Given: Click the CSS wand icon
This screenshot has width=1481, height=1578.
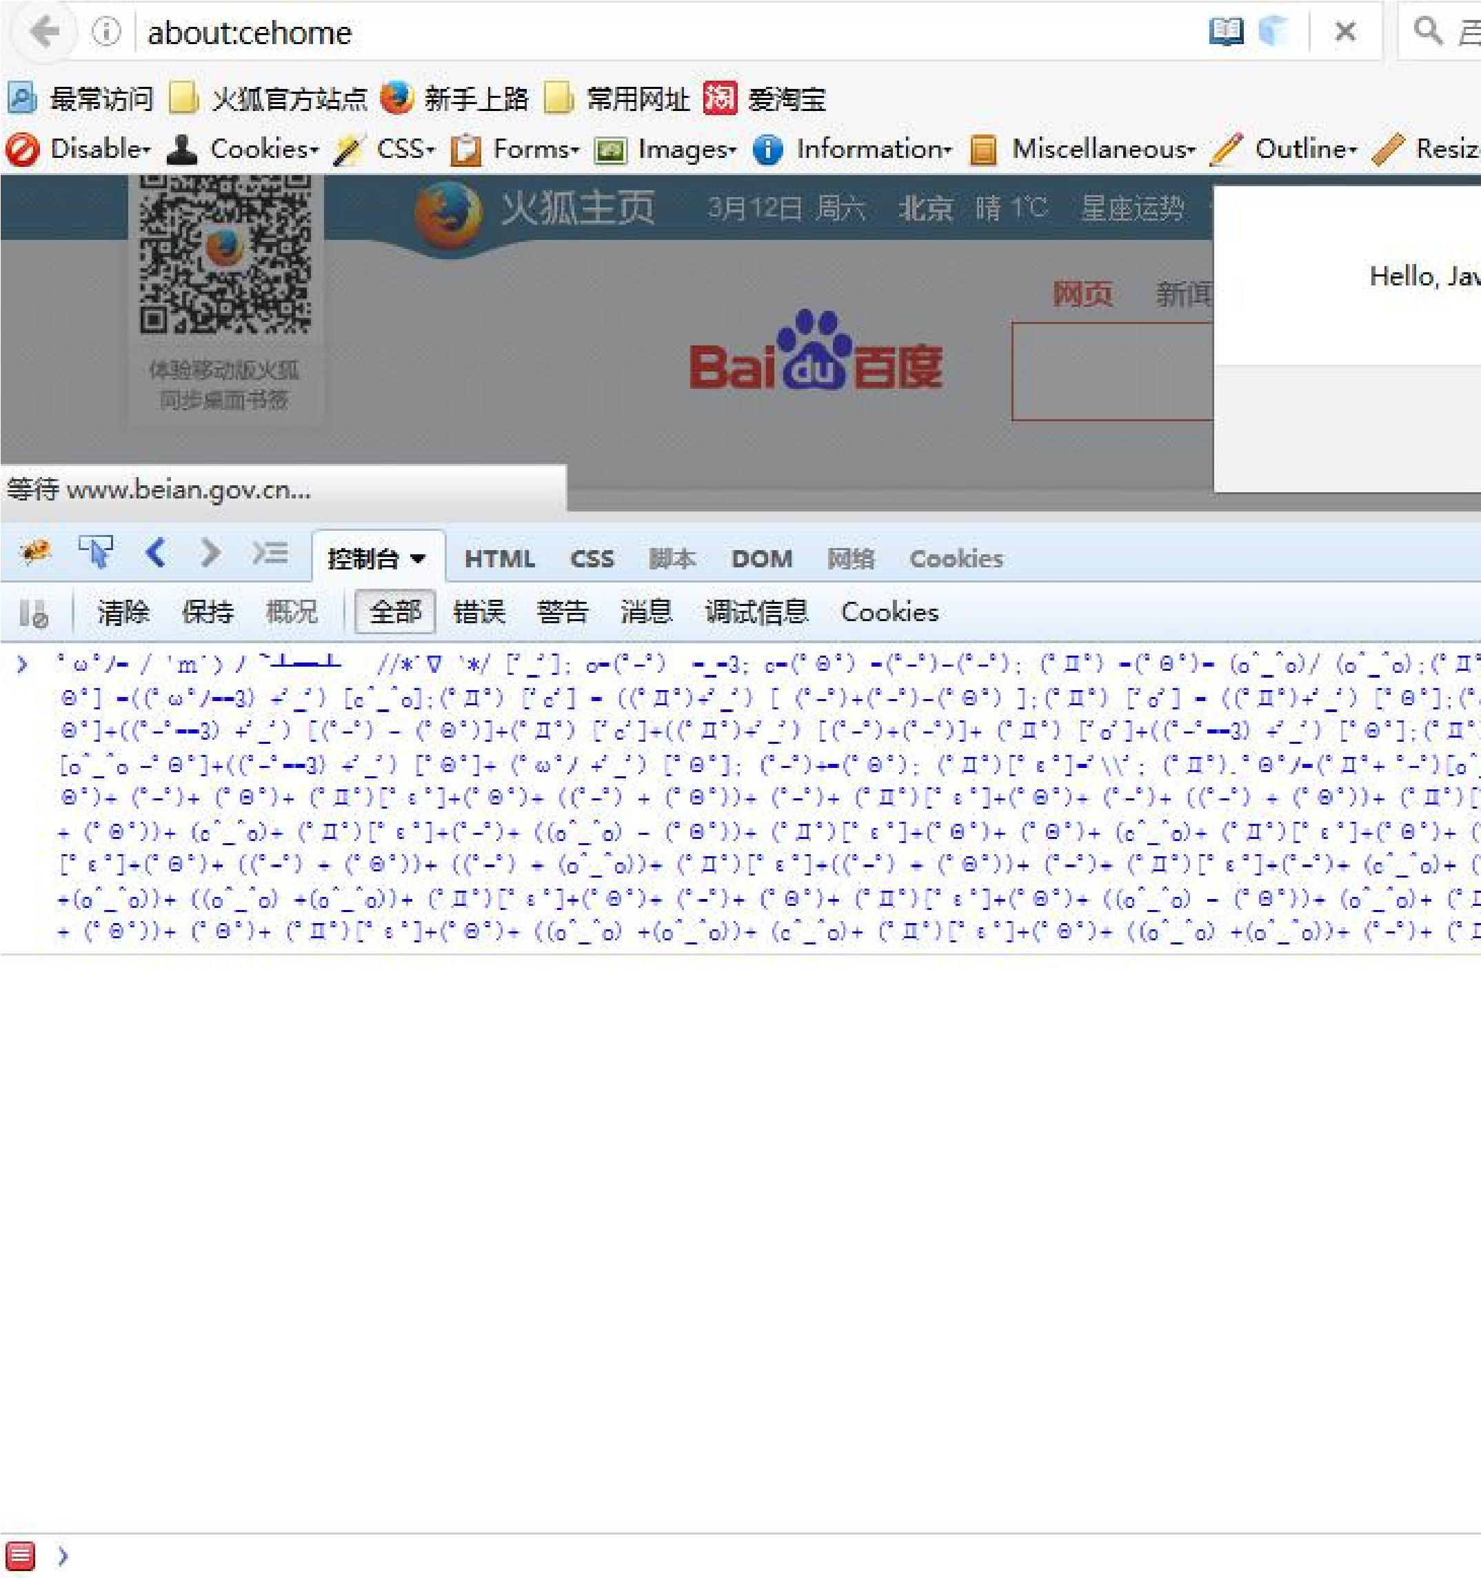Looking at the screenshot, I should [347, 149].
